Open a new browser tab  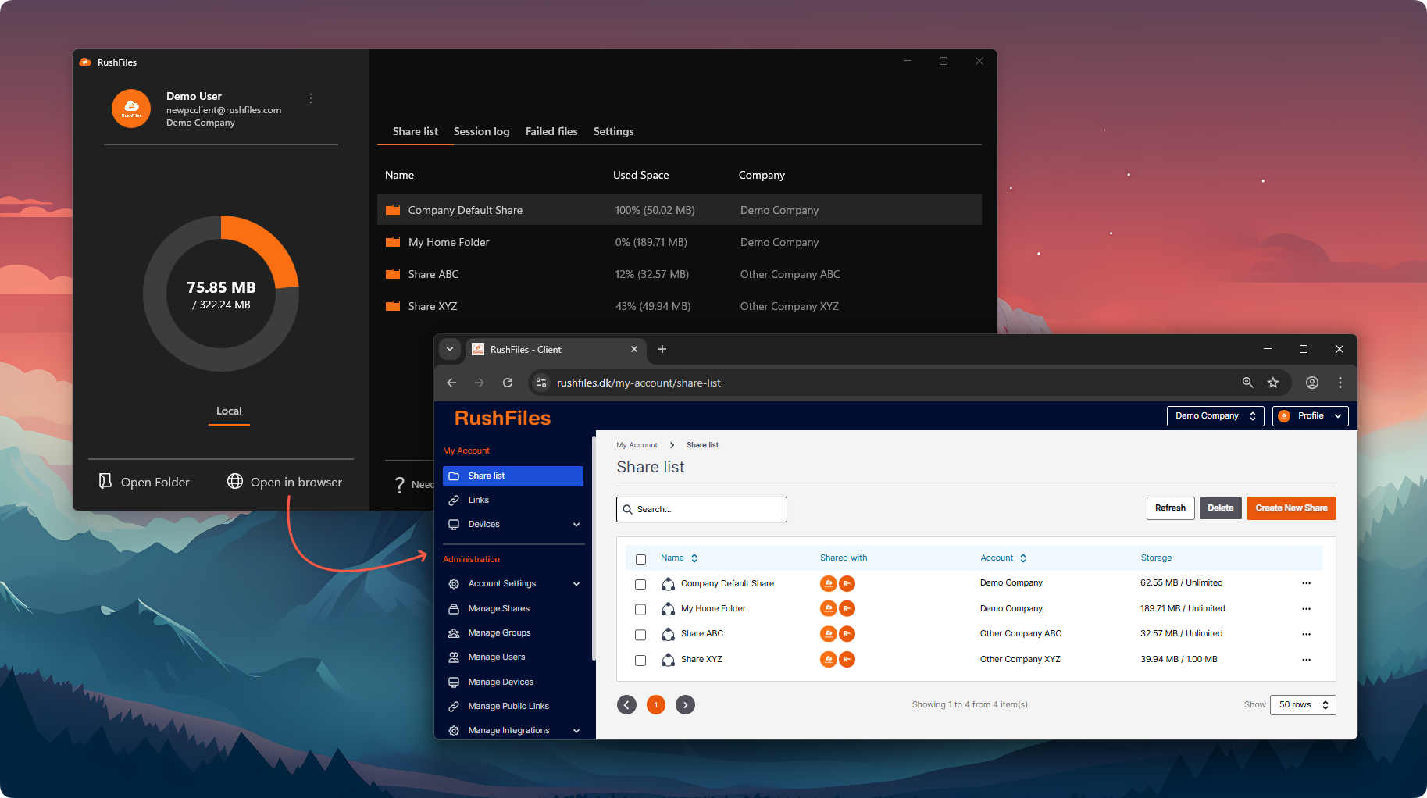662,349
